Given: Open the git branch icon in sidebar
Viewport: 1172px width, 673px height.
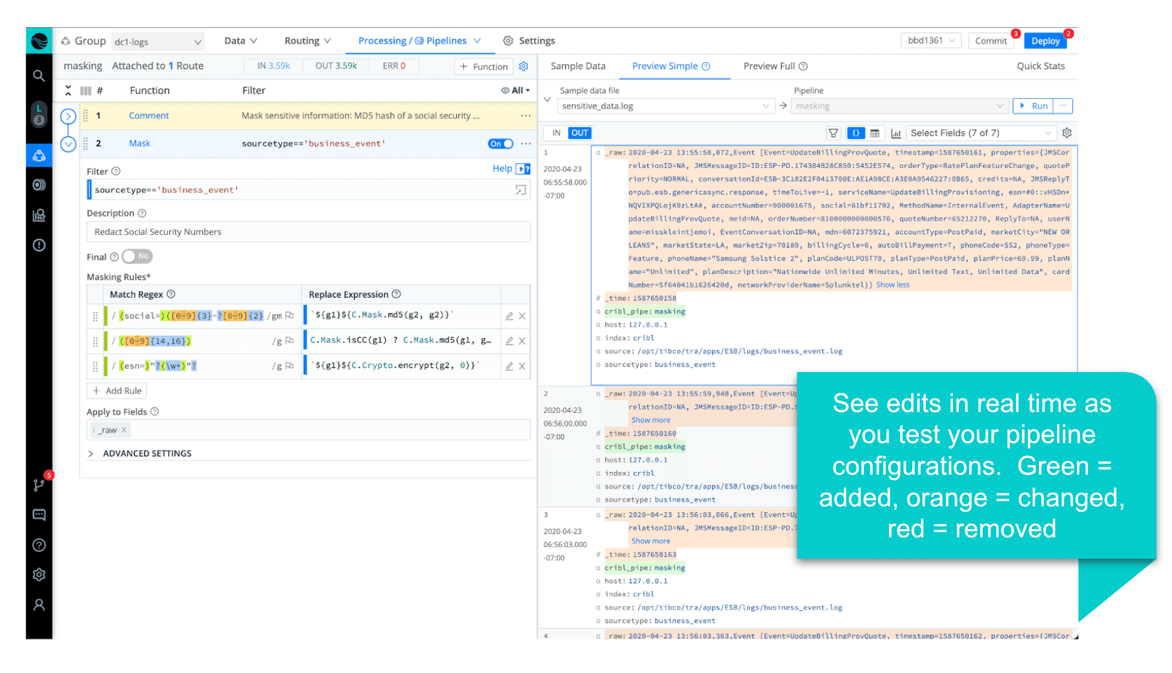Looking at the screenshot, I should 39,485.
